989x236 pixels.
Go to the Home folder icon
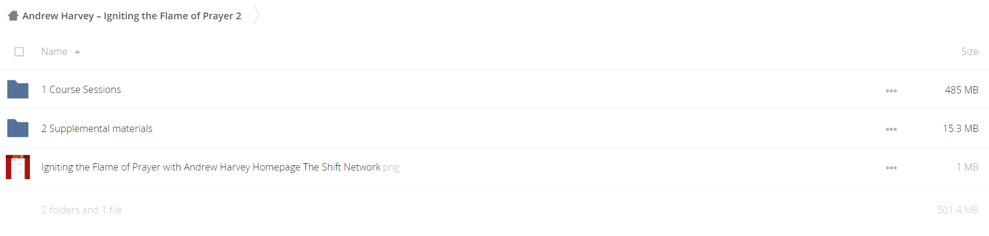[x=13, y=15]
